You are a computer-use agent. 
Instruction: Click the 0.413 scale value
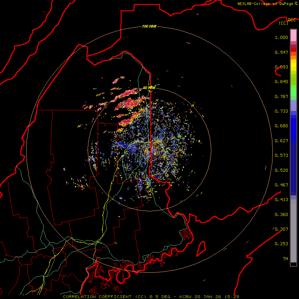[x=281, y=200]
